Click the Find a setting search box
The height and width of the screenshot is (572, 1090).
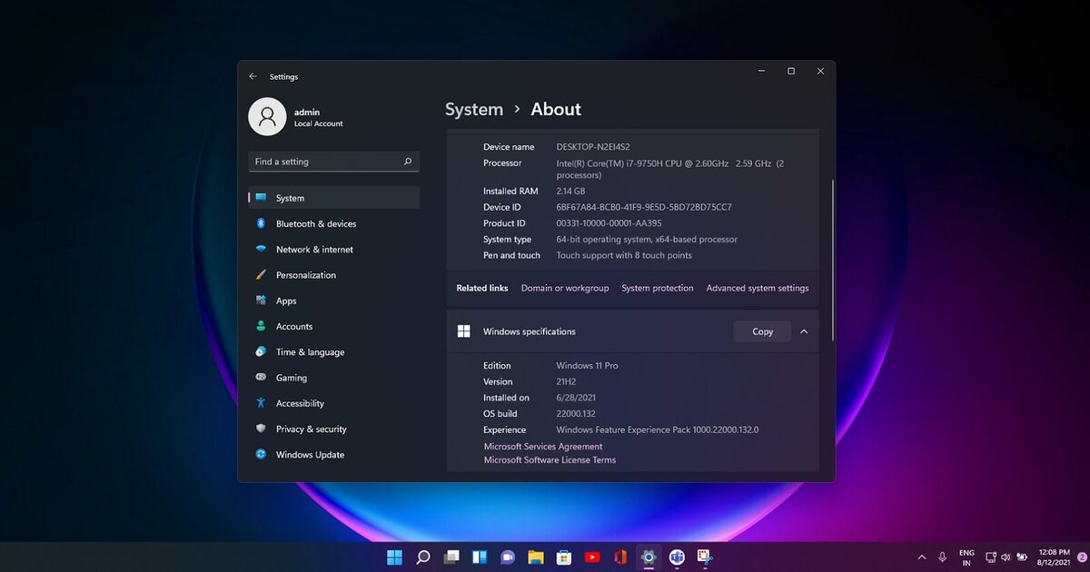[x=325, y=162]
